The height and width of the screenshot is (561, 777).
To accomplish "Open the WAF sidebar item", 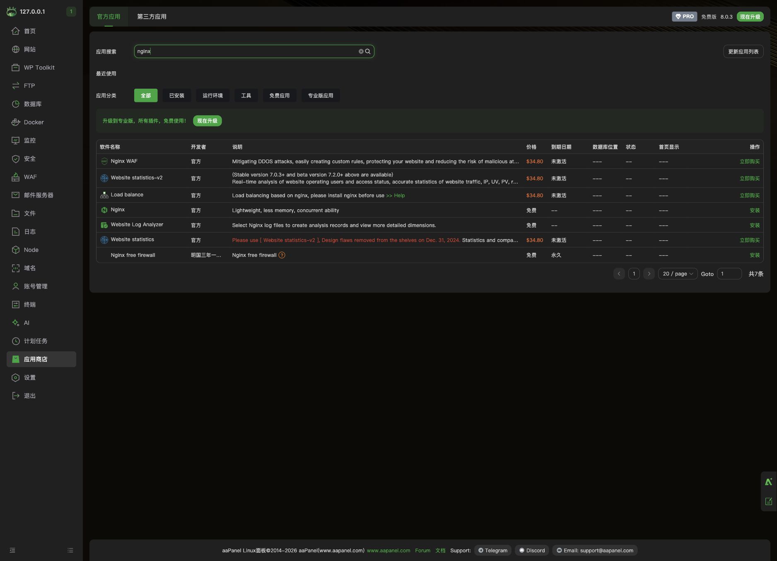I will pyautogui.click(x=41, y=177).
